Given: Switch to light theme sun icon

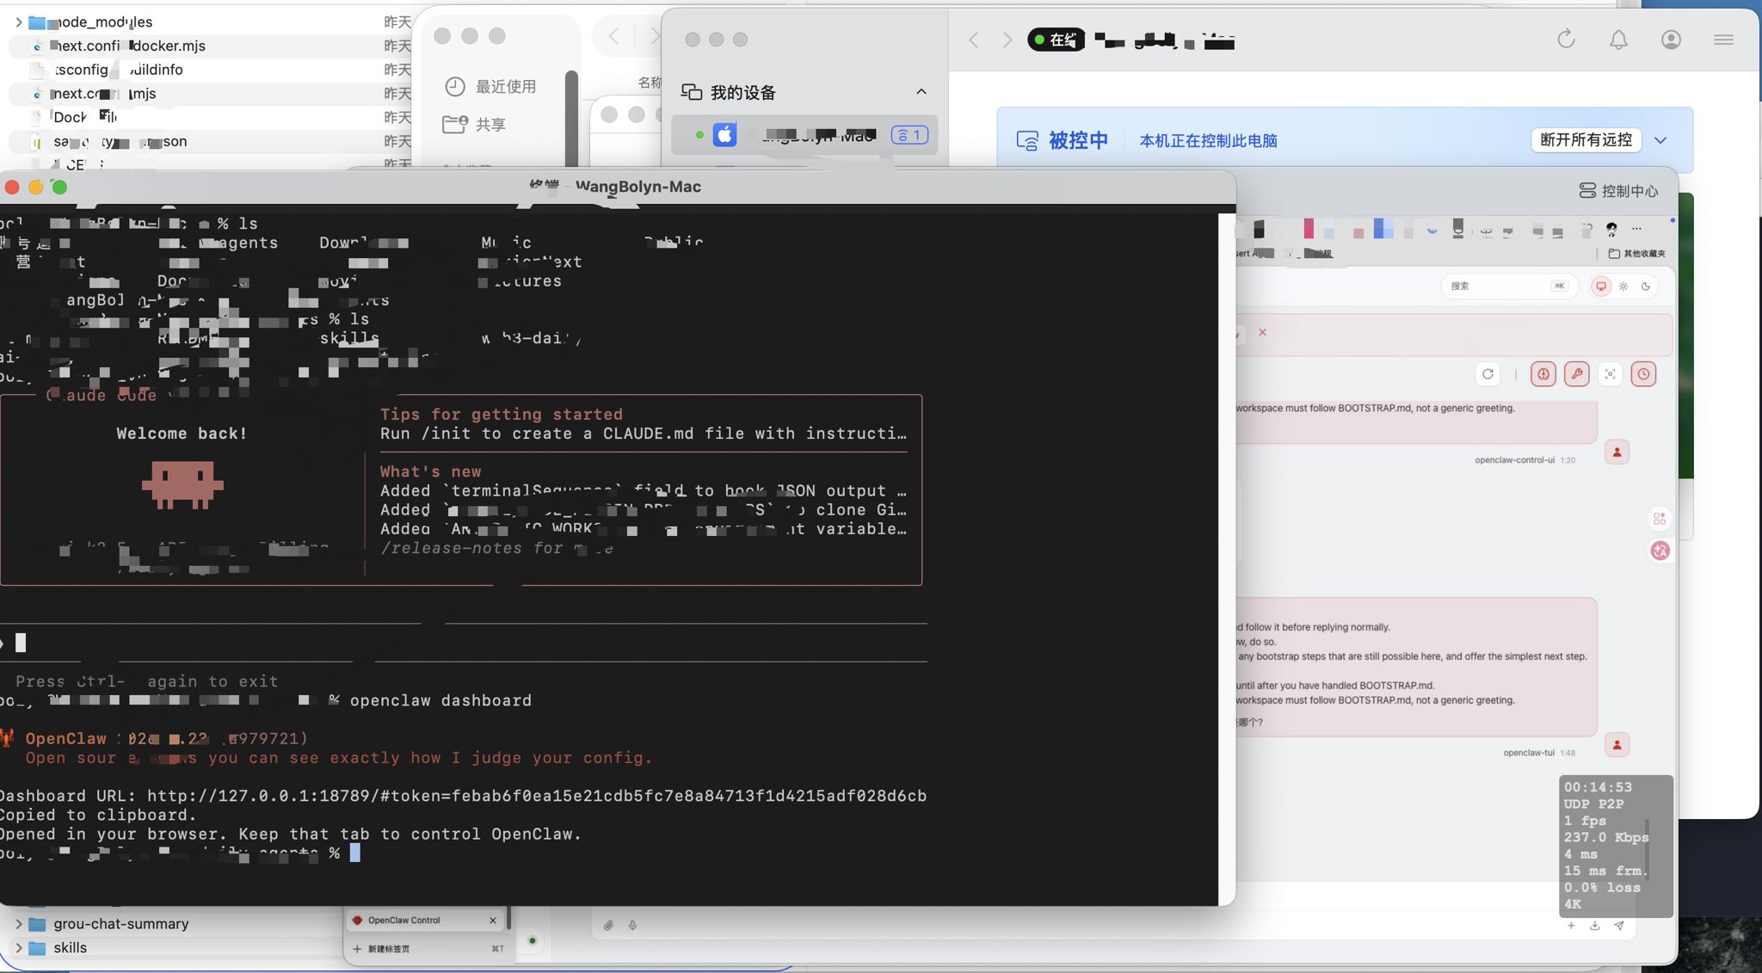Looking at the screenshot, I should click(1623, 286).
